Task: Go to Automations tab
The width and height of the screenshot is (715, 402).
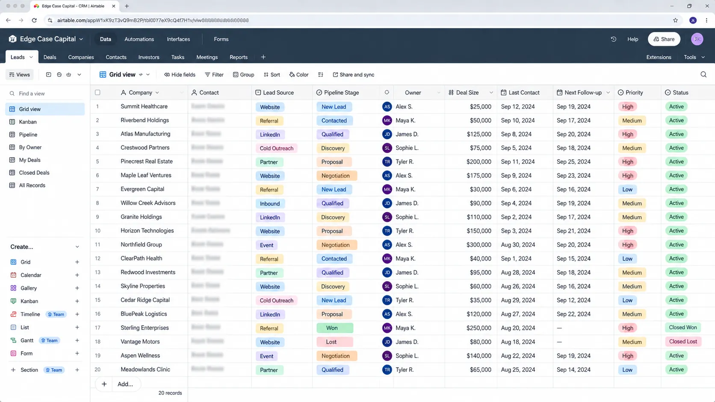Action: coord(139,39)
